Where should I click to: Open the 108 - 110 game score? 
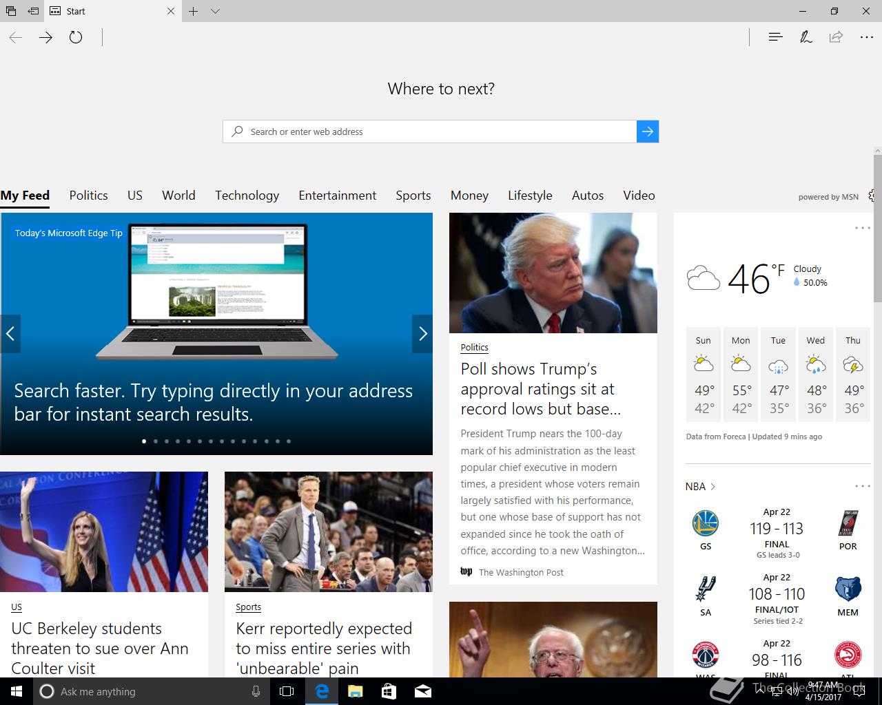(777, 594)
